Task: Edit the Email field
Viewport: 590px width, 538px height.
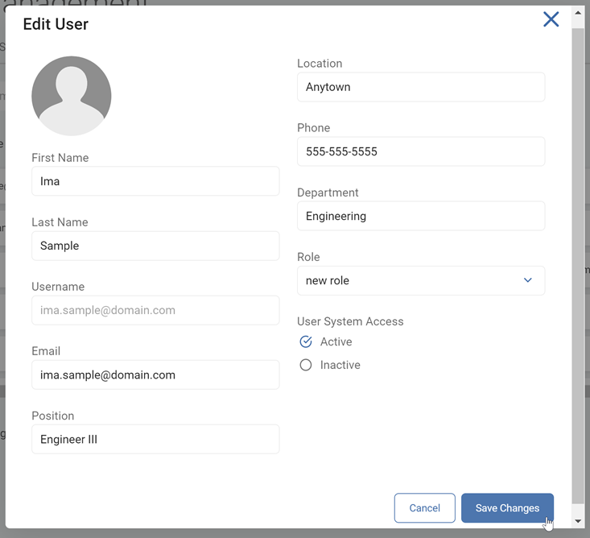Action: (x=155, y=375)
